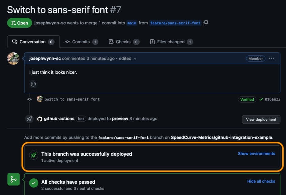Click the main base branch label
This screenshot has height=195, width=286.
click(132, 23)
